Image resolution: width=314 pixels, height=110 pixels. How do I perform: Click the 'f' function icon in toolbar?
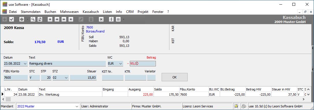pos(111,19)
